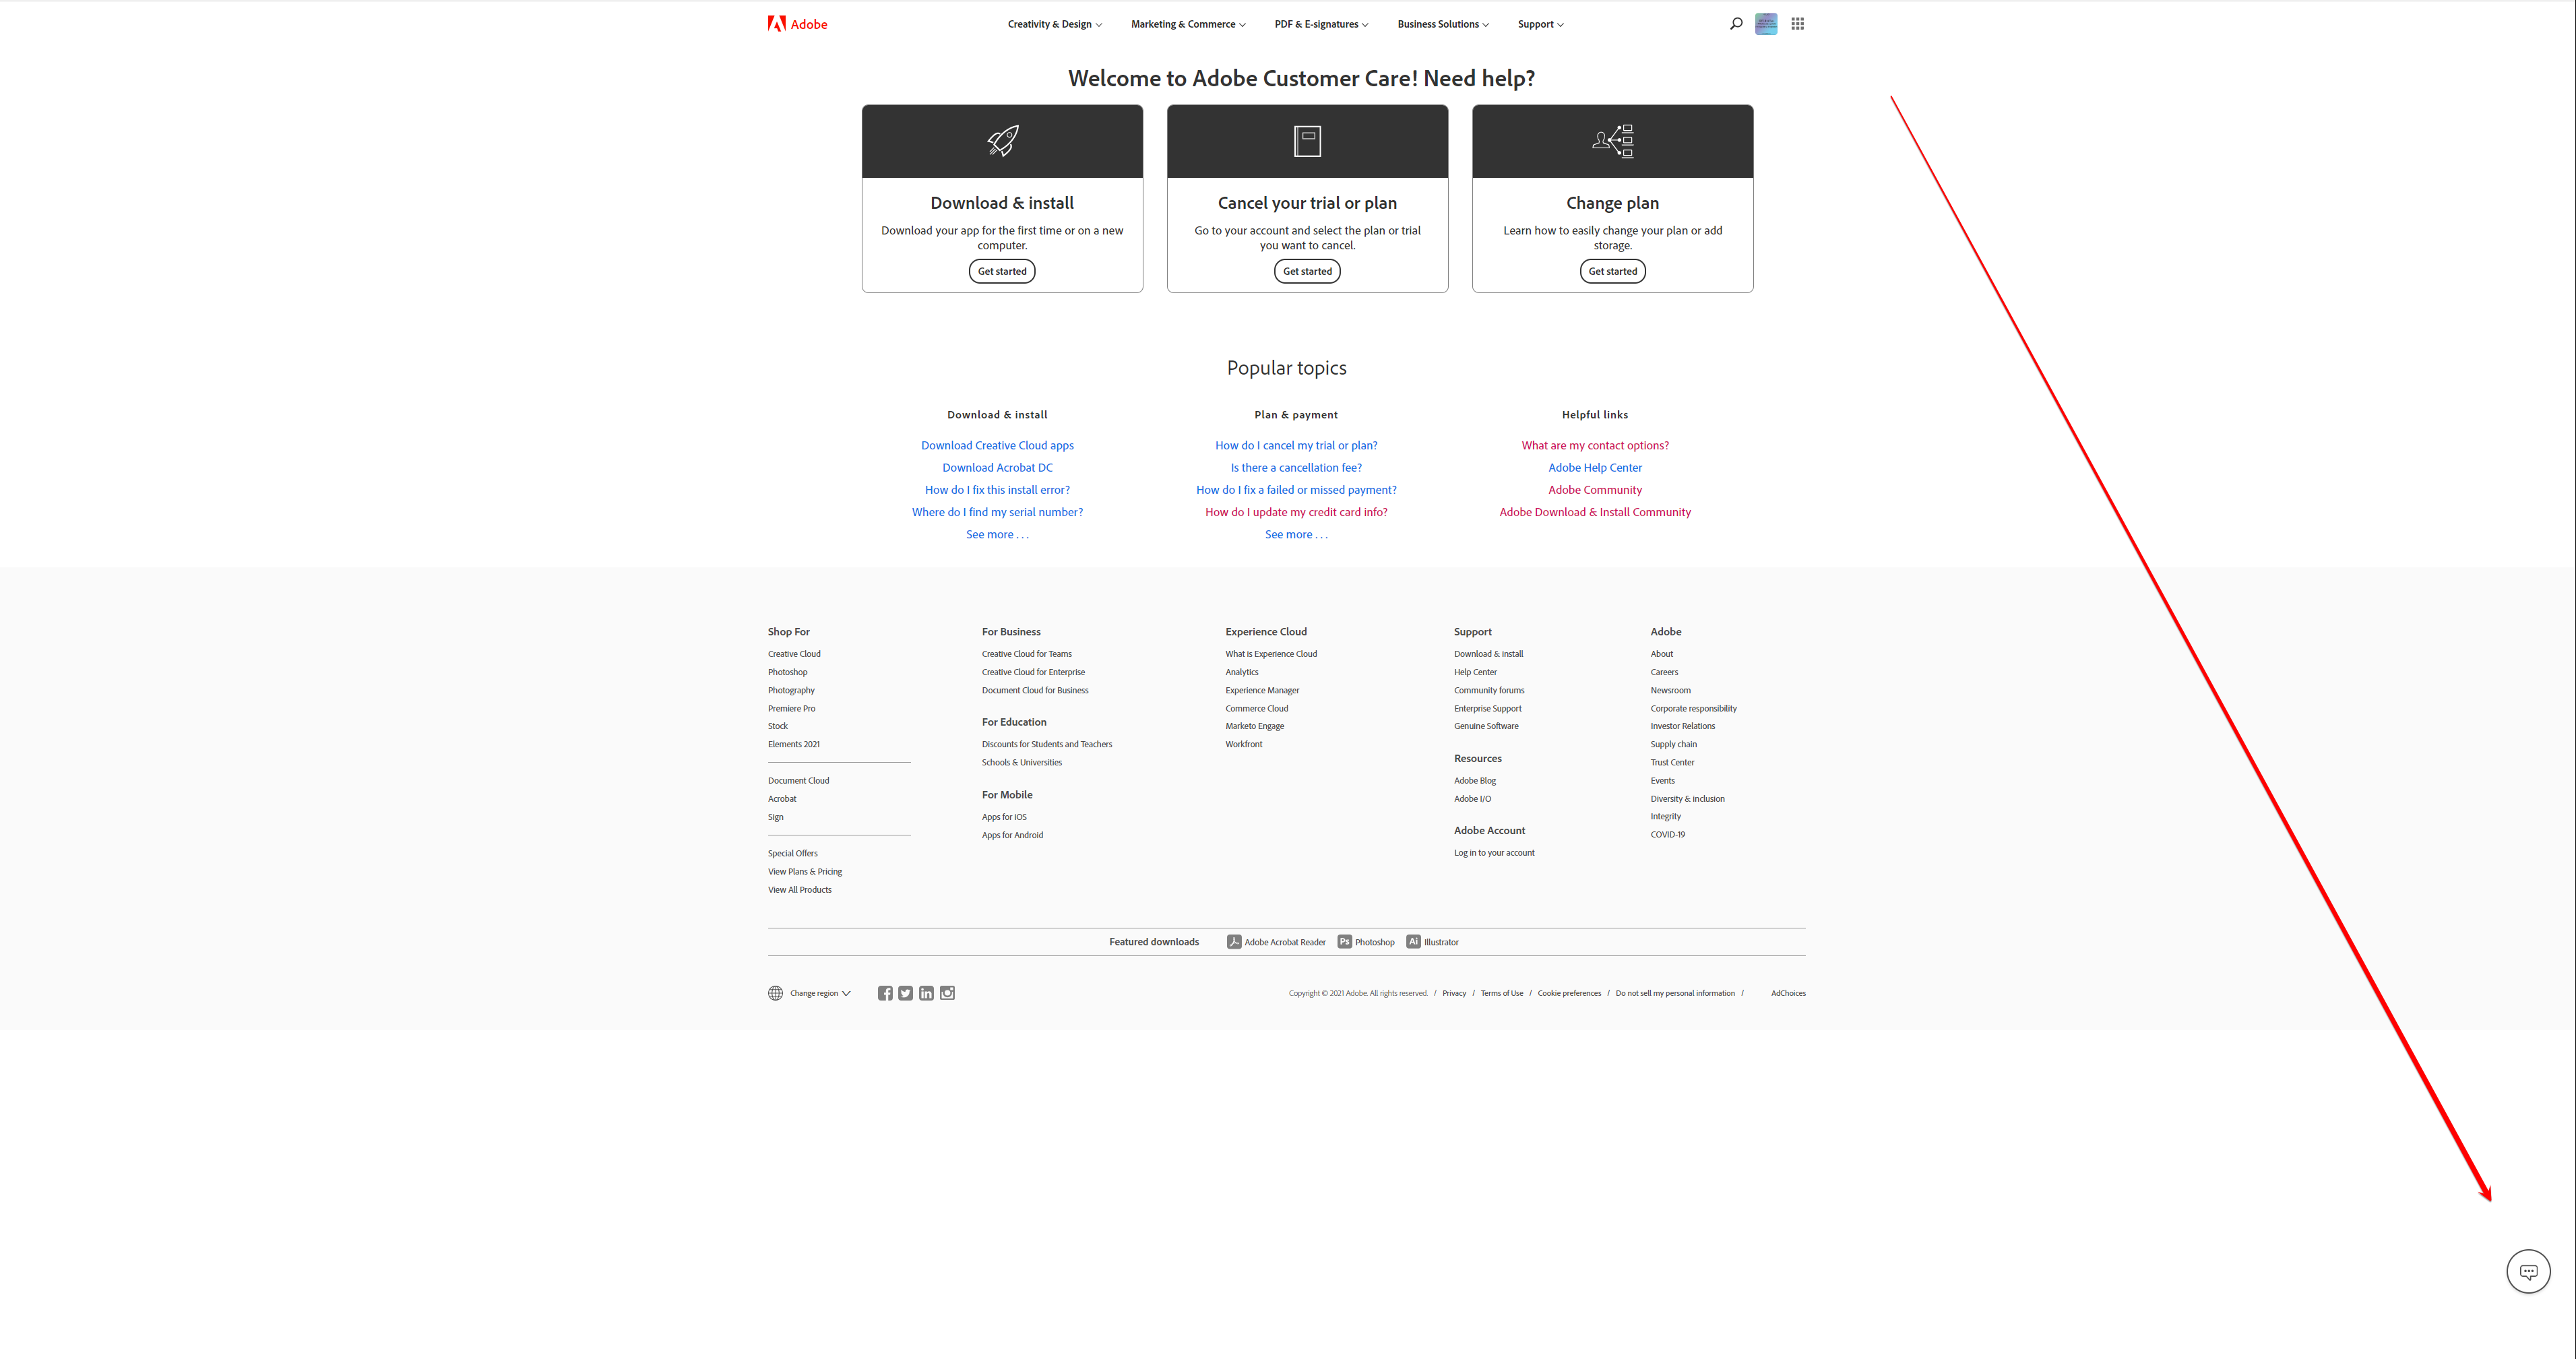The width and height of the screenshot is (2576, 1359).
Task: Click the Cancel plan document icon
Action: coord(1307,141)
